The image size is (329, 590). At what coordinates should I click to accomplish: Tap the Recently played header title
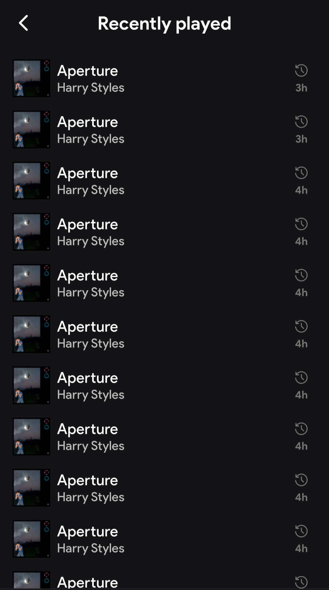click(x=164, y=24)
